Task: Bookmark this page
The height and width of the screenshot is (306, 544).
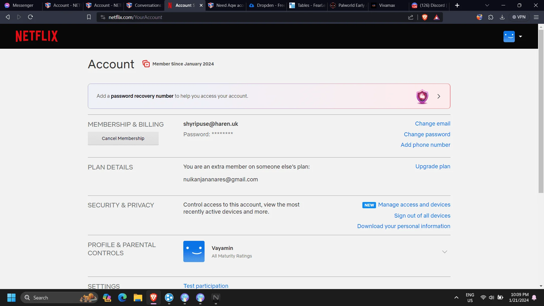Action: [89, 17]
